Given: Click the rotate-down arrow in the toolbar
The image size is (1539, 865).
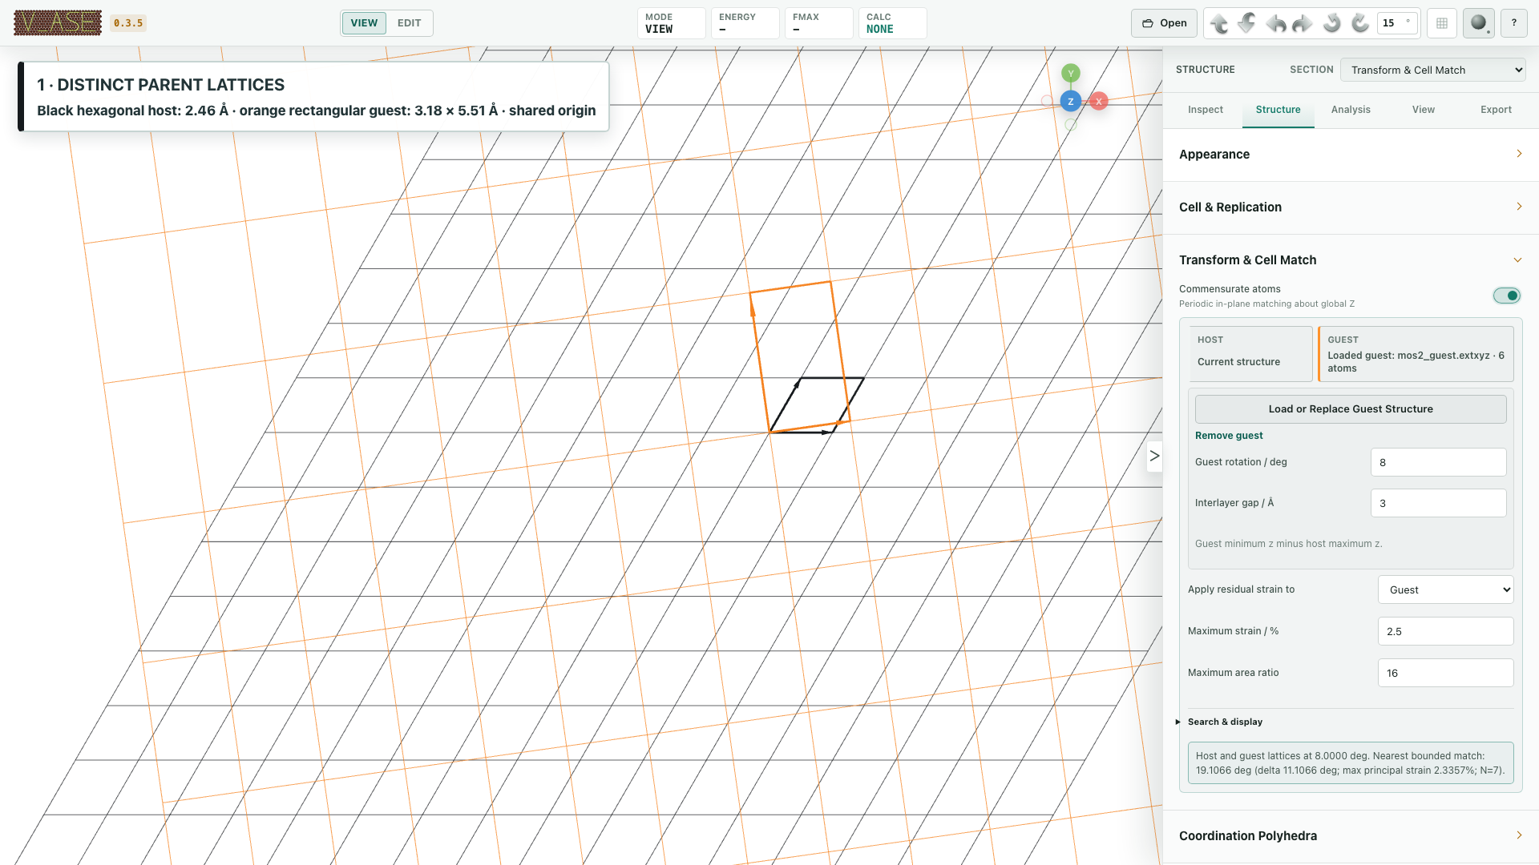Looking at the screenshot, I should pyautogui.click(x=1247, y=23).
